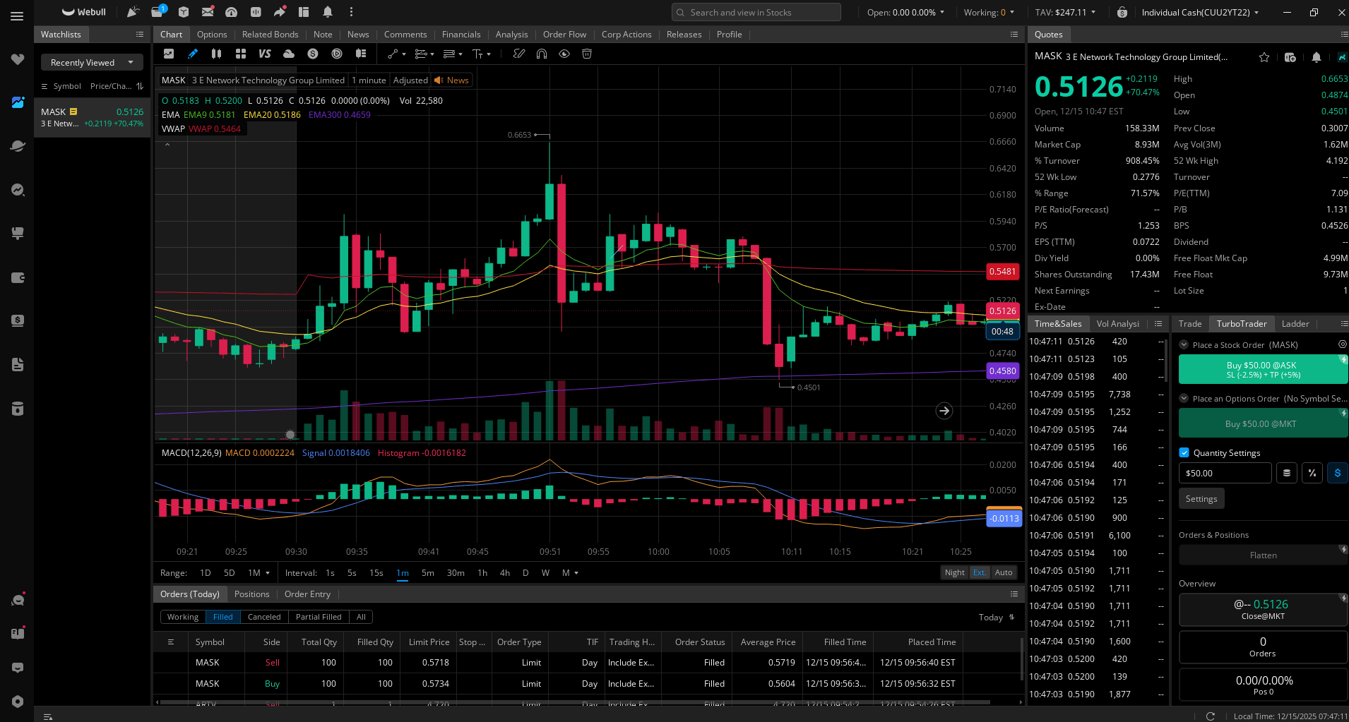Select the magnet snap tool
1349x722 pixels.
click(542, 54)
